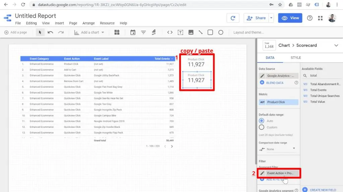Collapse the Scorecard chart type panel

(x=337, y=45)
